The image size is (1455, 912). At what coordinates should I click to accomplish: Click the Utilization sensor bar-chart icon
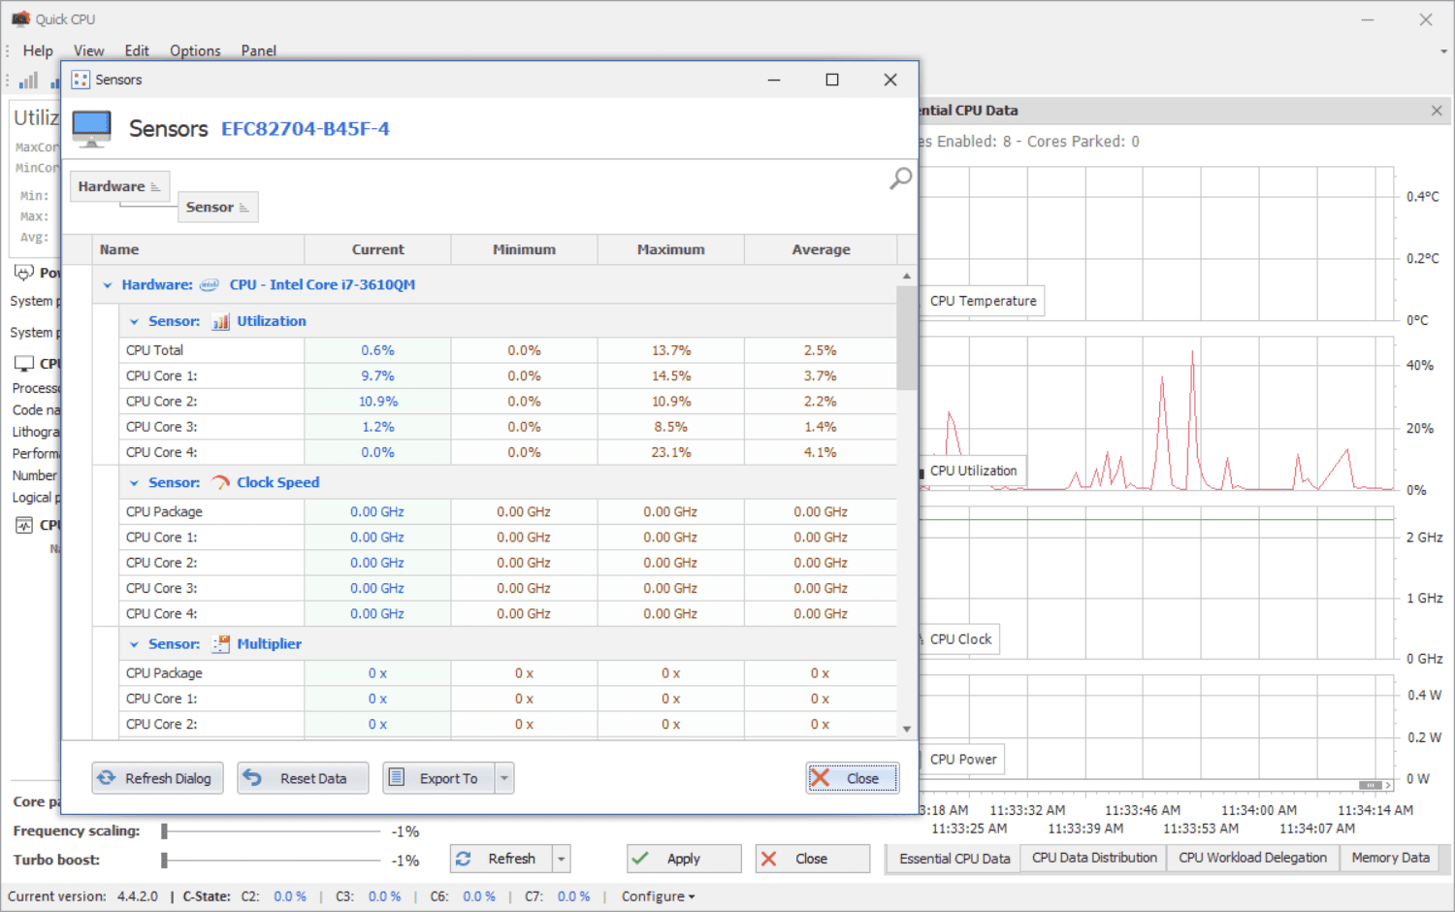coord(221,321)
